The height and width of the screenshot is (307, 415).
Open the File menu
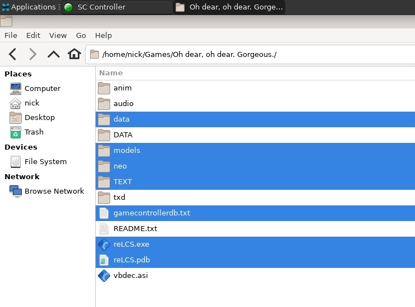point(11,35)
